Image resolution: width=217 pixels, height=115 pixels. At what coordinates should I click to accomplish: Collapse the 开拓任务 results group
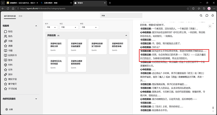(126, 36)
